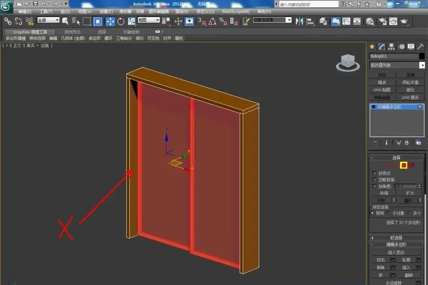Click the Align tool
The height and width of the screenshot is (285, 428).
tap(310, 21)
